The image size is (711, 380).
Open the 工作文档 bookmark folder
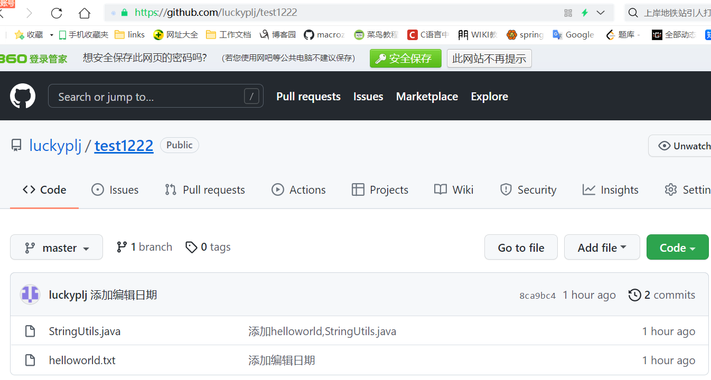click(x=228, y=35)
